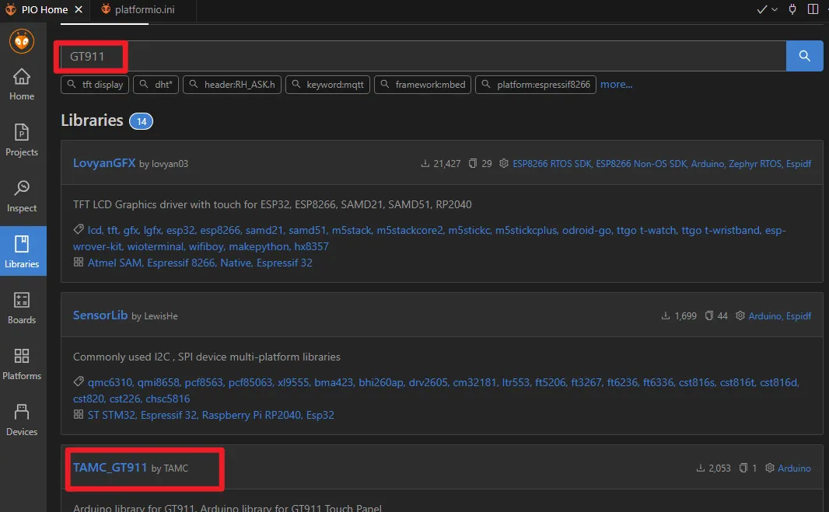
Task: Select the 'header:RH_ASK.h' search suggestion
Action: pyautogui.click(x=232, y=85)
